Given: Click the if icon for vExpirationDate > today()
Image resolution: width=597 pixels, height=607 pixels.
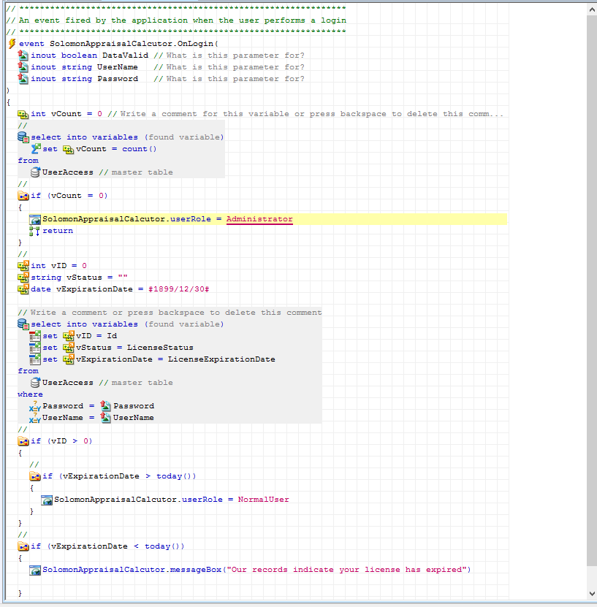Looking at the screenshot, I should coord(35,476).
